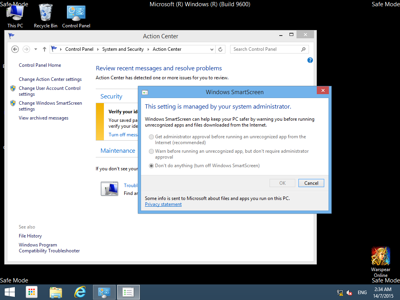
Task: Click shield icon beside User Account Control settings
Action: point(13,88)
